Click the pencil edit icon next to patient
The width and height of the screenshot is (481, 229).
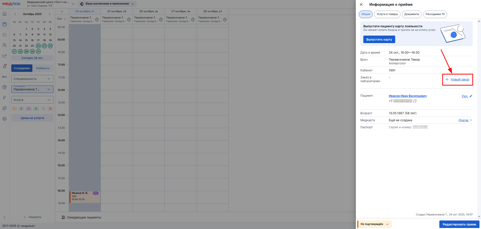coord(471,96)
